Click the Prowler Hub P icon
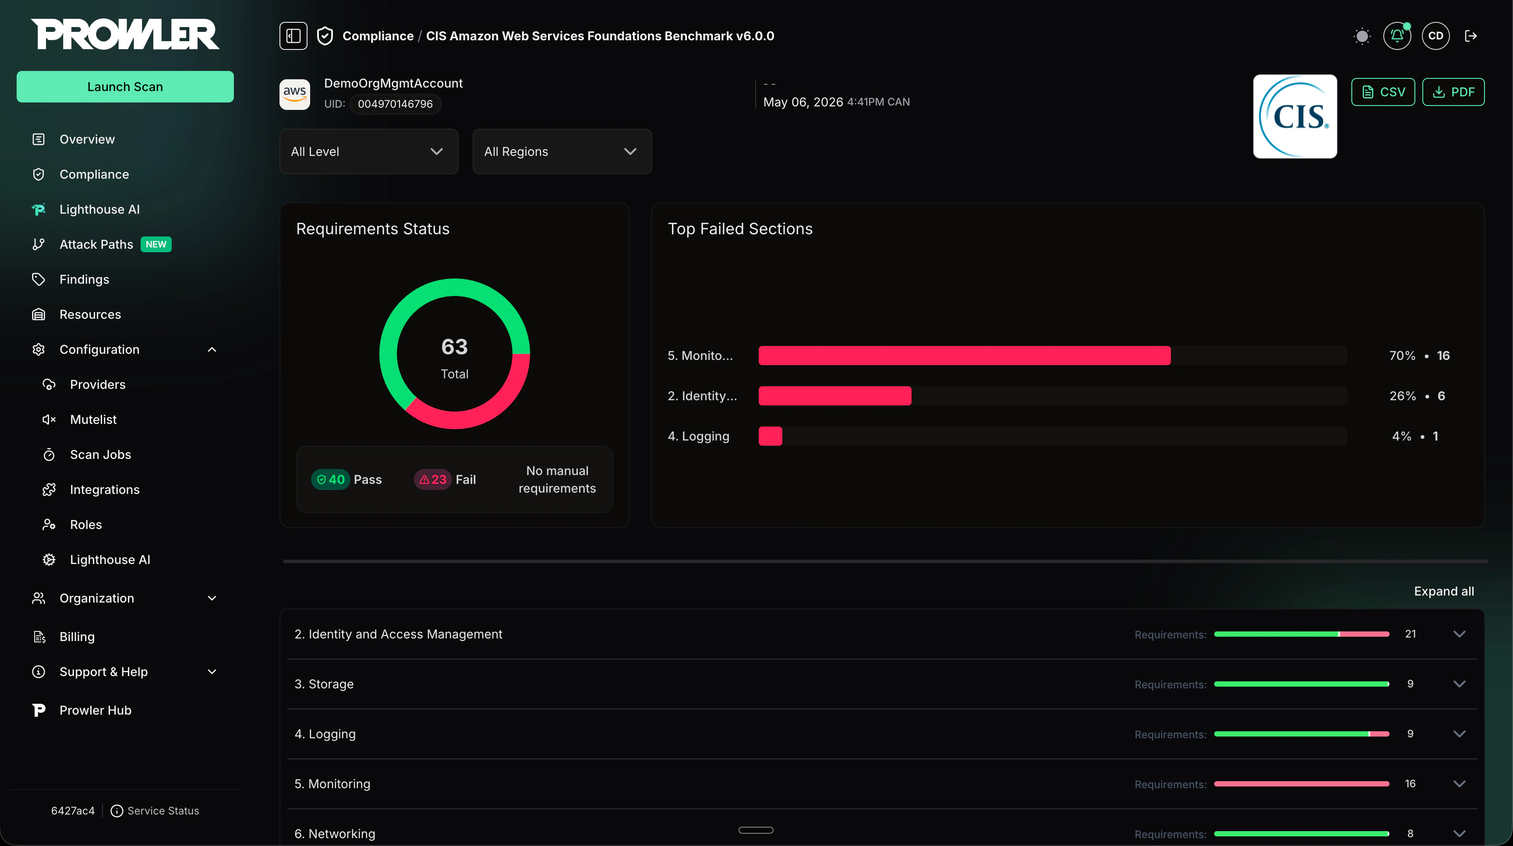 38,710
